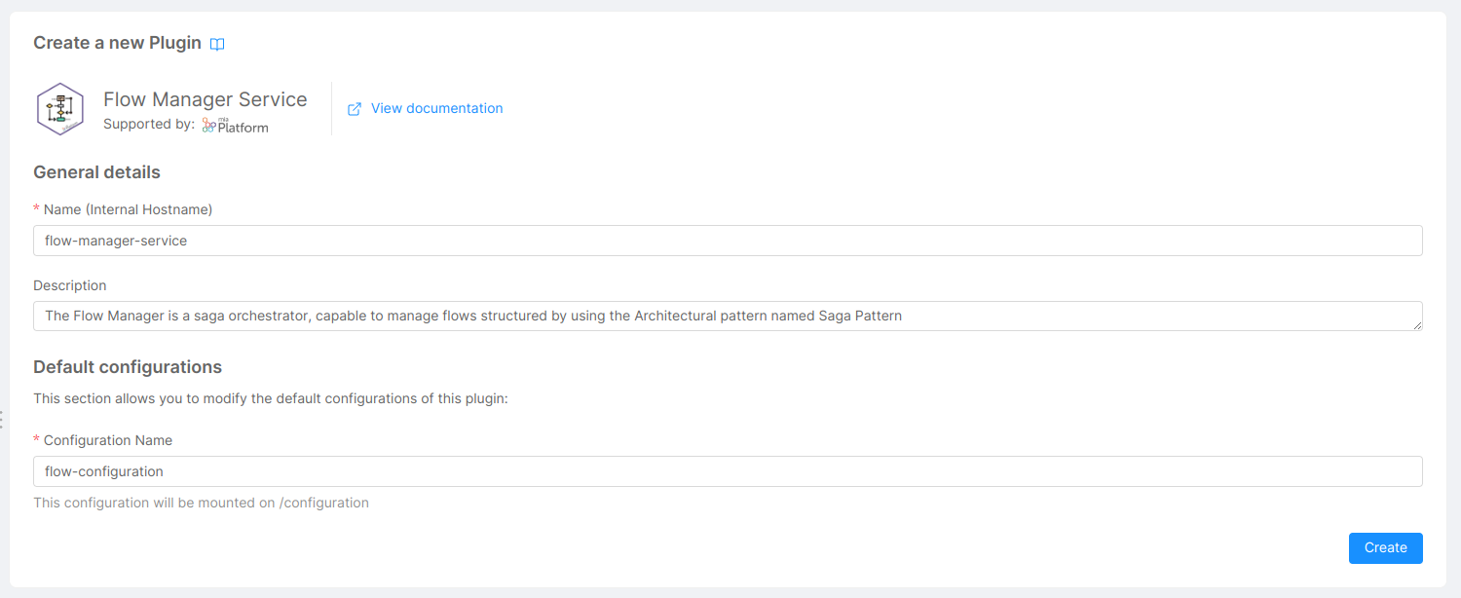Click the Description field label
Viewport: 1461px width, 598px height.
pos(69,285)
